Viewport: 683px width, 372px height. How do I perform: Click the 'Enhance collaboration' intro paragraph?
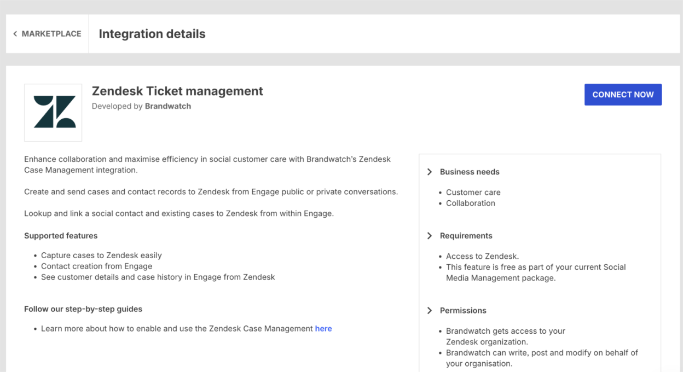click(207, 165)
